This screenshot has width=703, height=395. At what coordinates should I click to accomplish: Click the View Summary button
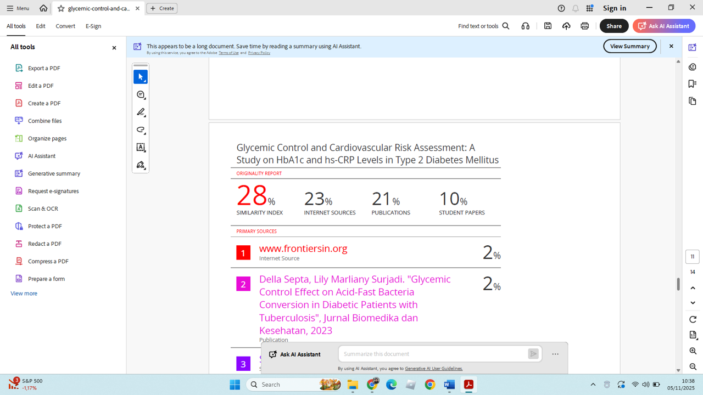pos(629,47)
